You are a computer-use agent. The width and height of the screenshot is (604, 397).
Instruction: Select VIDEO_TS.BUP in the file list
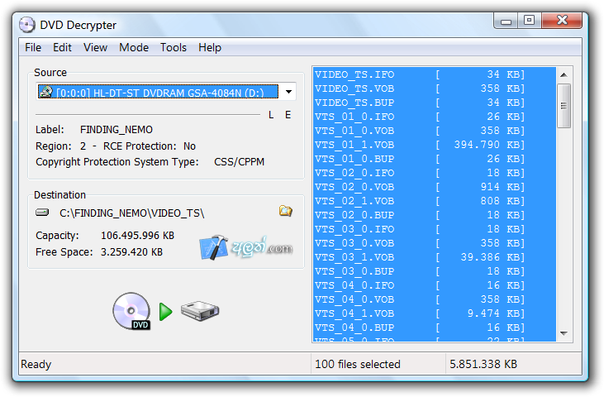[x=435, y=103]
